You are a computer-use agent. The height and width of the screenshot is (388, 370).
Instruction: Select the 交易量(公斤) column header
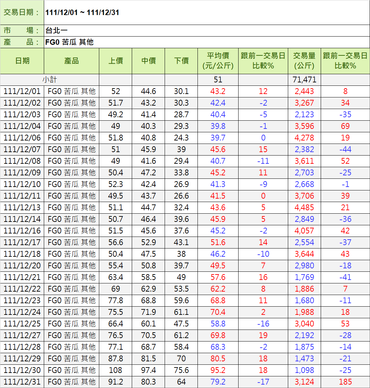point(304,61)
